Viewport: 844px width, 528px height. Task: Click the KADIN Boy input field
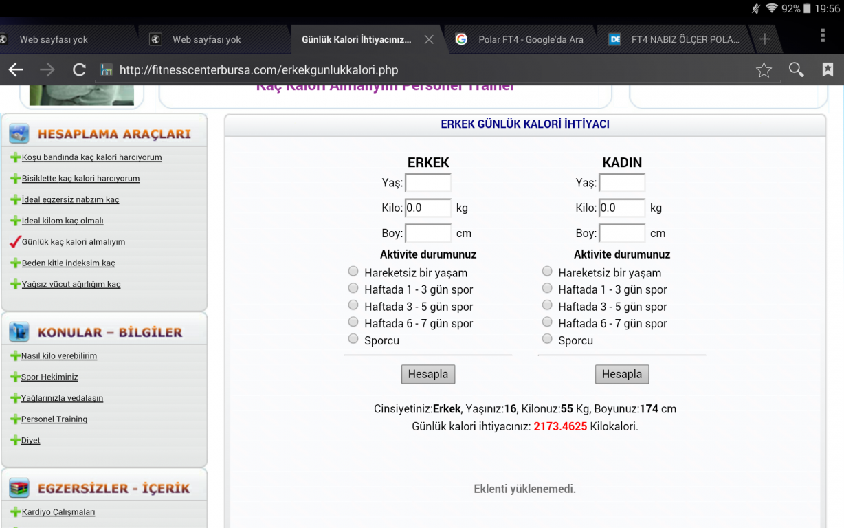[622, 233]
